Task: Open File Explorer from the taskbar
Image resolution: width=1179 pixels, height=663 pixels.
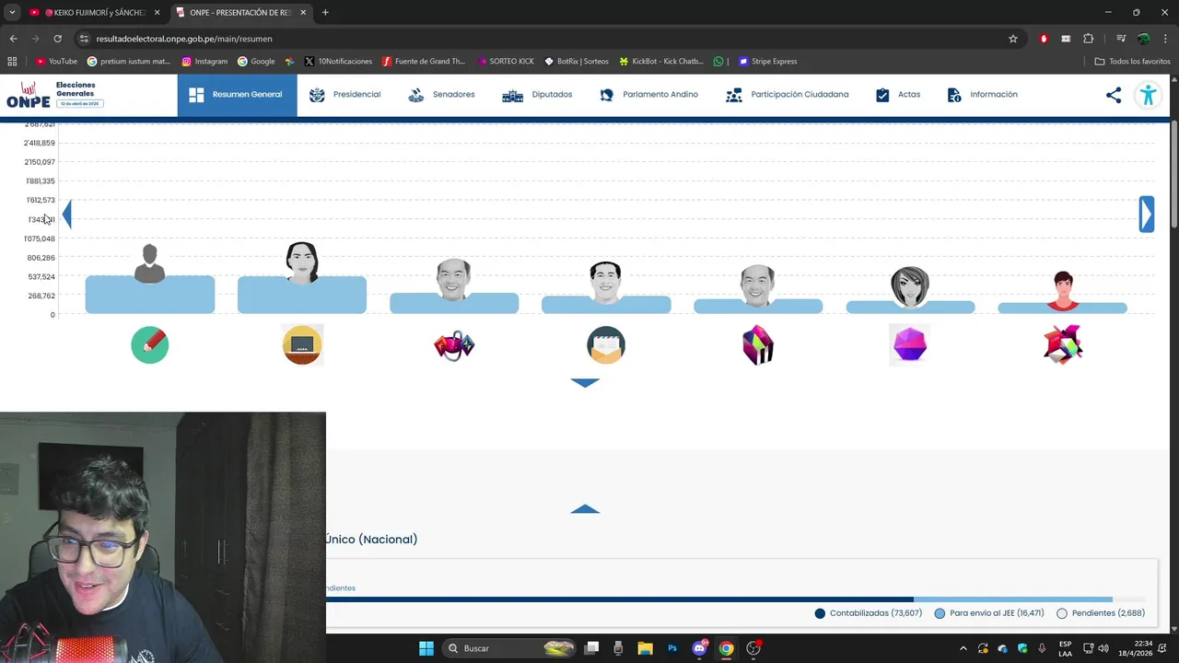Action: coord(645,648)
